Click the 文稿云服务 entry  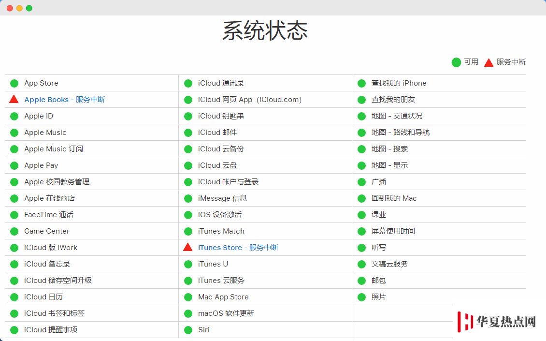point(389,264)
